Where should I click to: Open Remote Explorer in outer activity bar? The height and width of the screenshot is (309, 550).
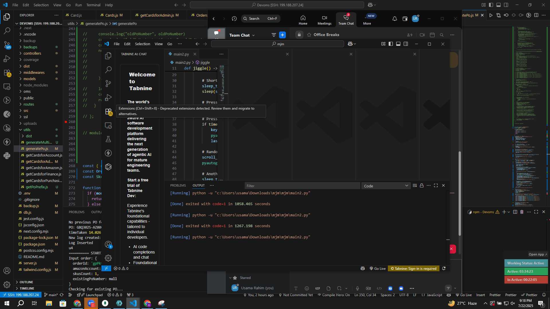[x=7, y=86]
